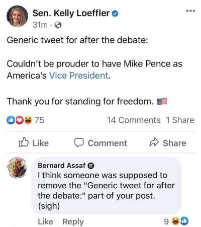Like the post with the thumbs-up button
201x227 pixels.
(x=34, y=143)
